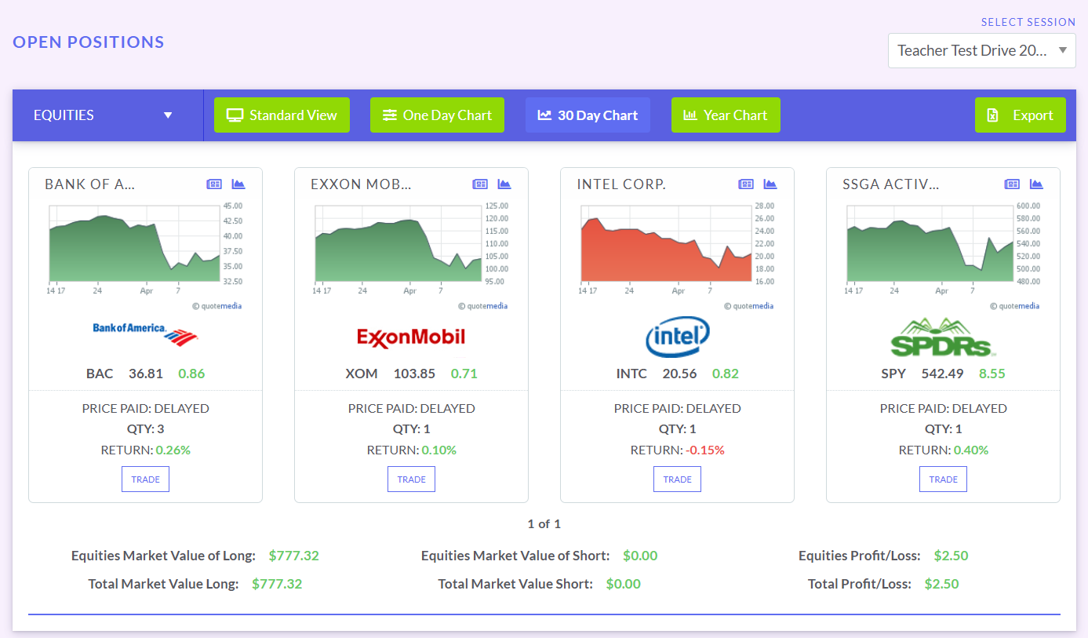Viewport: 1088px width, 638px height.
Task: Click SPY return value 0.40%
Action: (x=971, y=450)
